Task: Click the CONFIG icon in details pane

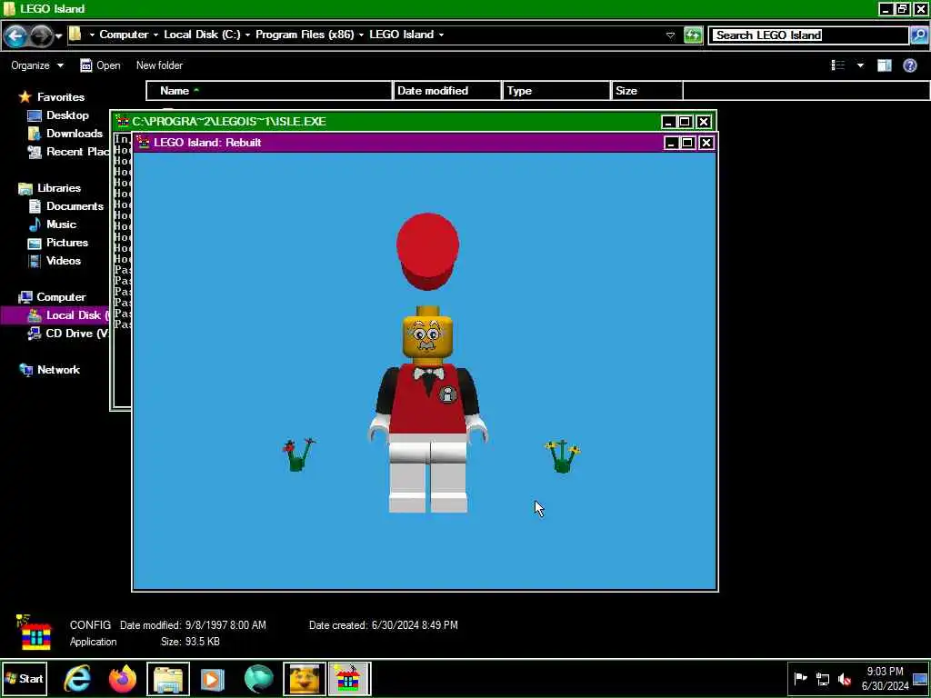Action: (x=35, y=633)
